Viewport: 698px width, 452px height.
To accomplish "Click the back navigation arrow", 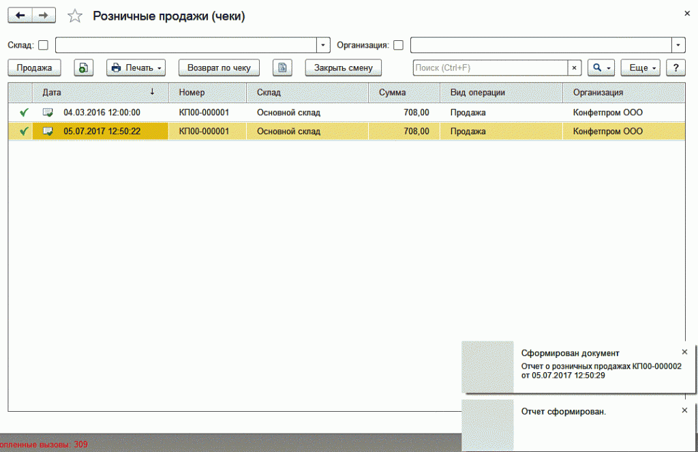I will coord(20,15).
